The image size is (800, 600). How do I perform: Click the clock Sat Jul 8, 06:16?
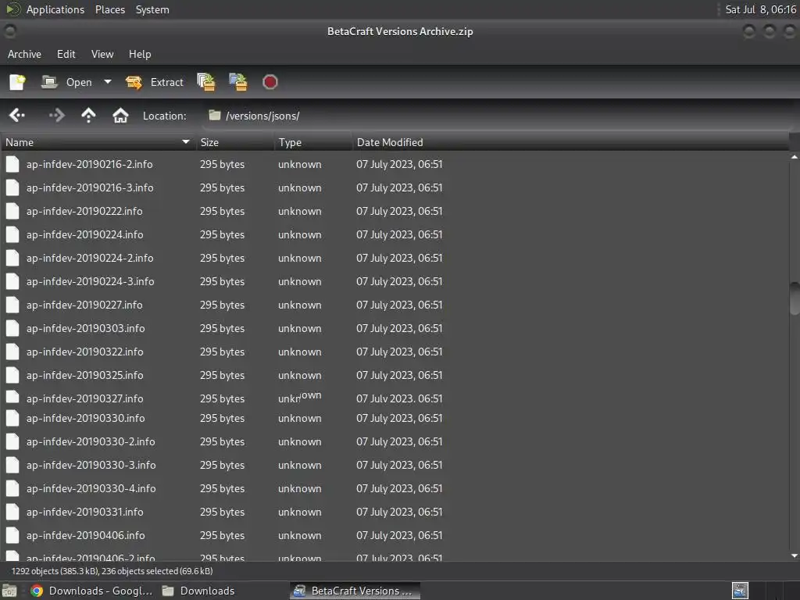[x=760, y=9]
